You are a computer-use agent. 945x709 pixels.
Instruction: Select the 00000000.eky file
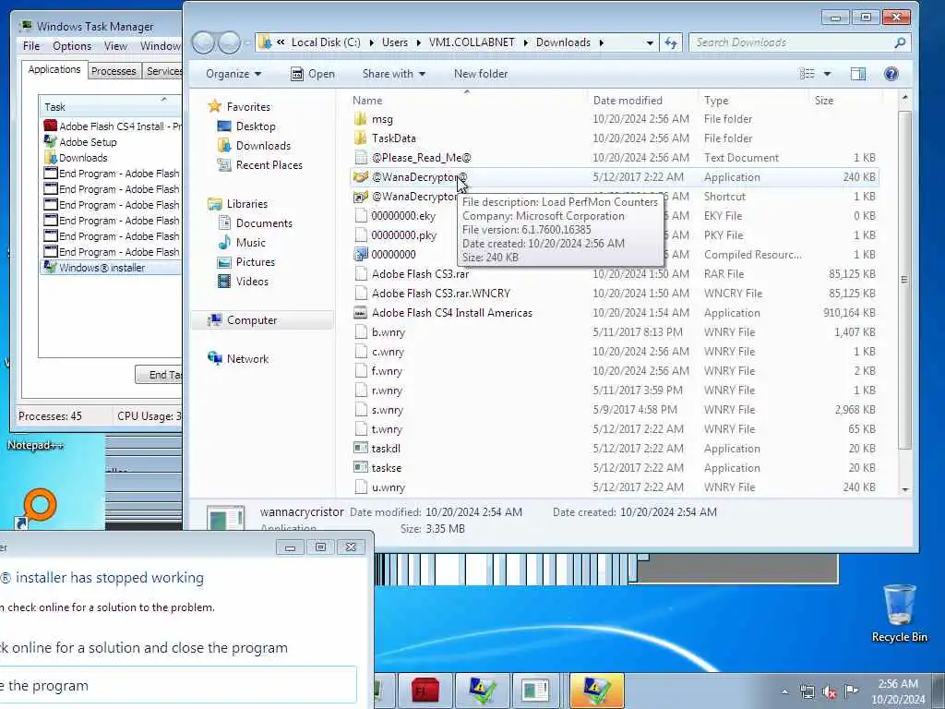403,216
